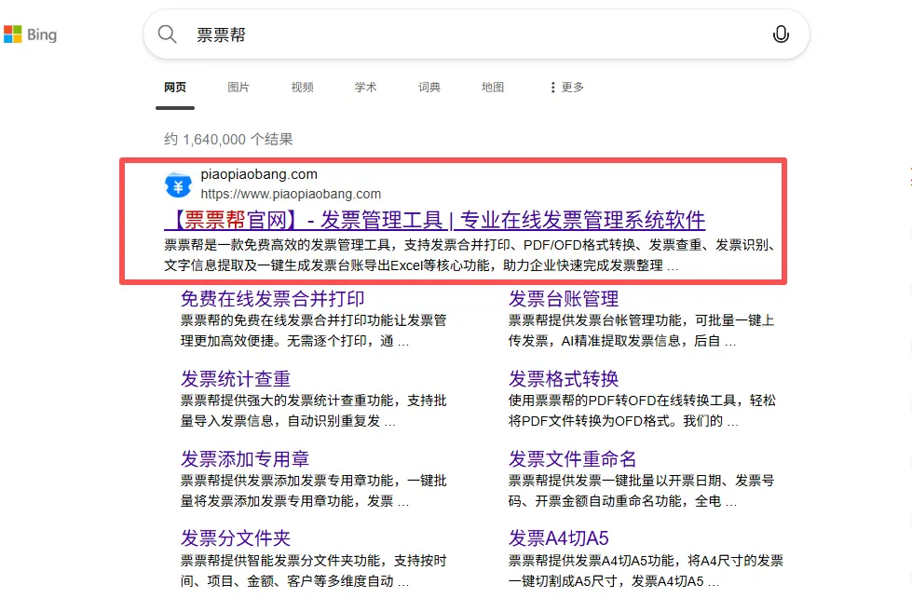
Task: Go to the 地图 tab
Action: pos(493,87)
